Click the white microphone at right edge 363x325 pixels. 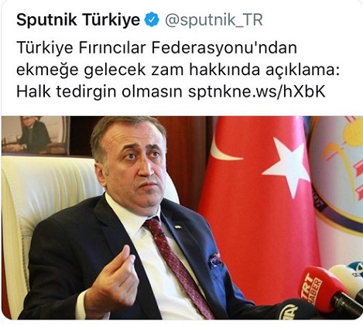348,282
